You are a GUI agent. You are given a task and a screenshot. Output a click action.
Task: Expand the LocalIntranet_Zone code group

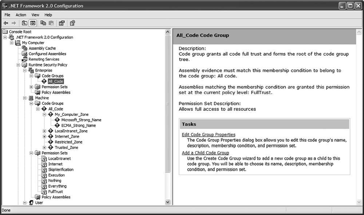coord(44,131)
